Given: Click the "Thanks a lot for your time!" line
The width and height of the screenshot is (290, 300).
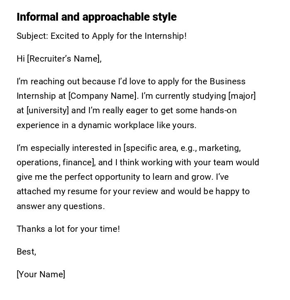Looking at the screenshot, I should point(68,229).
